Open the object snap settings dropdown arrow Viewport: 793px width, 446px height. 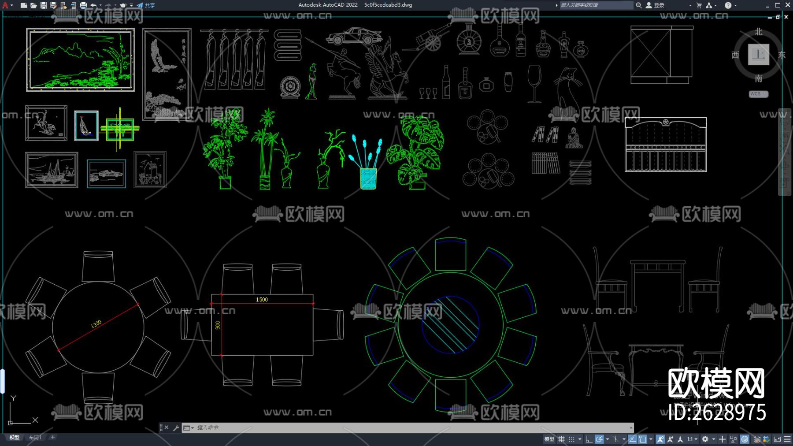(x=651, y=439)
